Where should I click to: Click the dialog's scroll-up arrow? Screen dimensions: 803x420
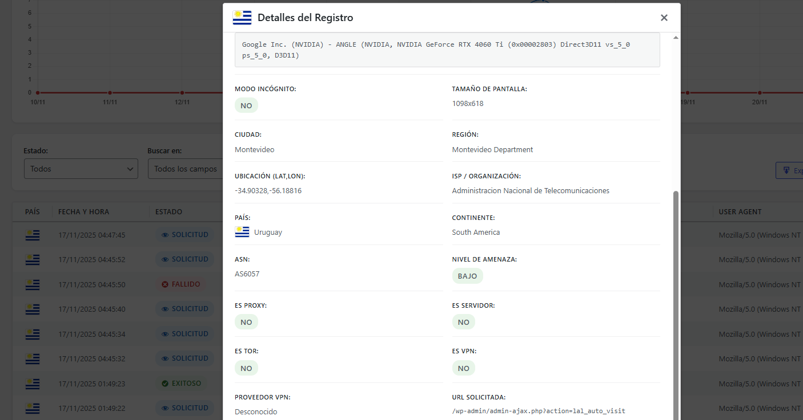[x=676, y=38]
